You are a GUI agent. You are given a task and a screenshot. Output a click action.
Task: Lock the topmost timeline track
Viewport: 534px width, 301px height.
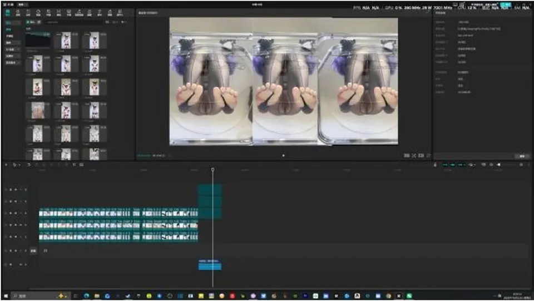pyautogui.click(x=11, y=190)
